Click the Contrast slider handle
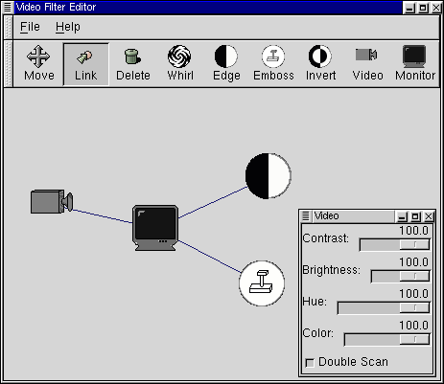The image size is (444, 384). click(414, 245)
